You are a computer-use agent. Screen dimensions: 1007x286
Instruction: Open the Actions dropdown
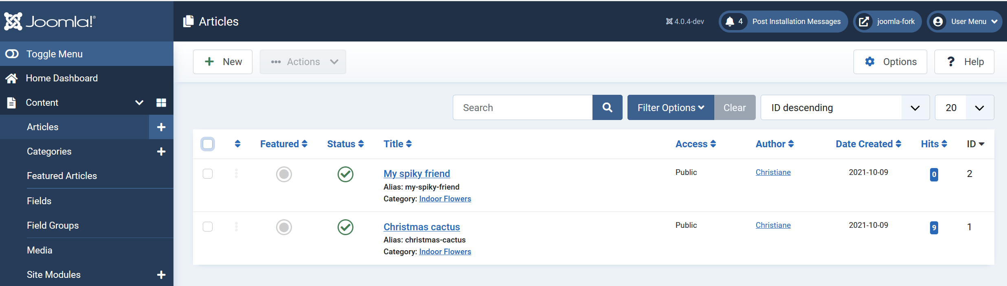tap(303, 62)
